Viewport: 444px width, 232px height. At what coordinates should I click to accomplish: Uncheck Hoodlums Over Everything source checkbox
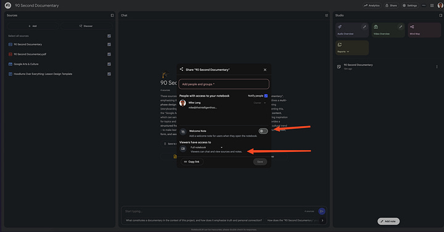109,74
